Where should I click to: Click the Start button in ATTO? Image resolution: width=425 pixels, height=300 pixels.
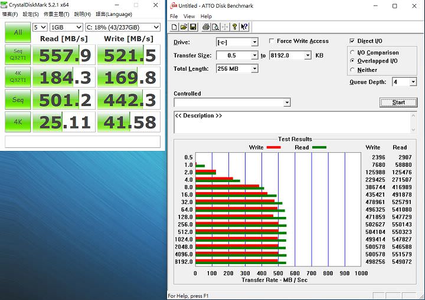tap(398, 103)
